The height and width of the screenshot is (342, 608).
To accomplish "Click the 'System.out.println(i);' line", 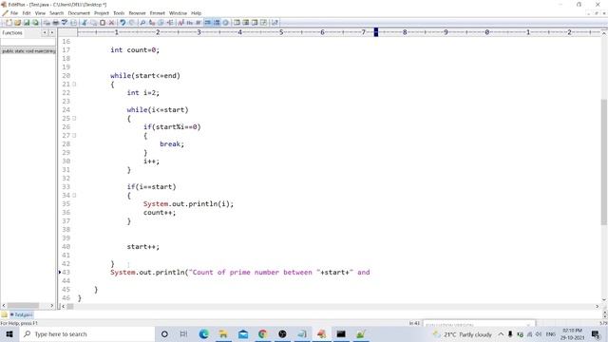I will (x=188, y=203).
